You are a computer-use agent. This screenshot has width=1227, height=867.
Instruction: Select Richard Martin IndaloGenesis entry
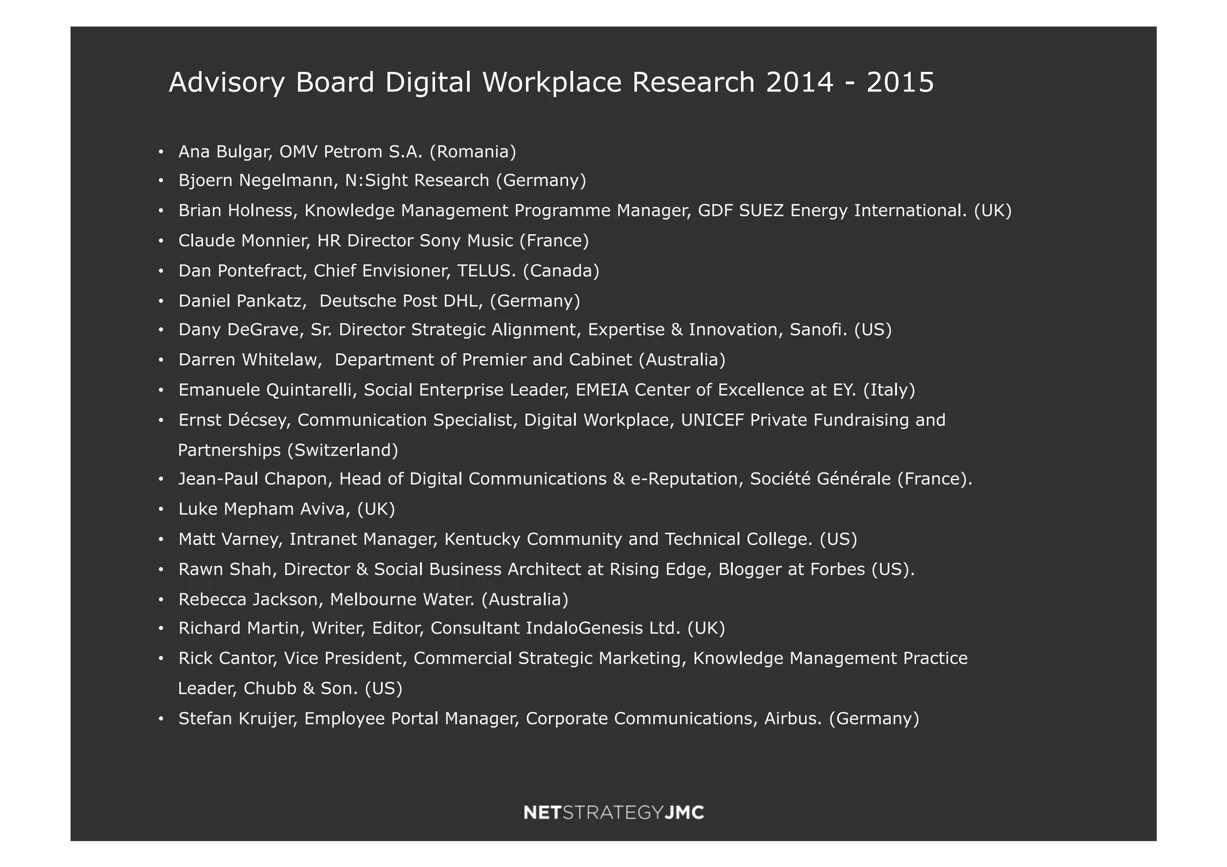pyautogui.click(x=451, y=628)
